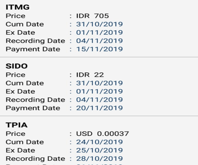Image resolution: width=198 pixels, height=165 pixels.
Task: Select SIDO Recording Date 04/11/2019
Action: [x=100, y=100]
